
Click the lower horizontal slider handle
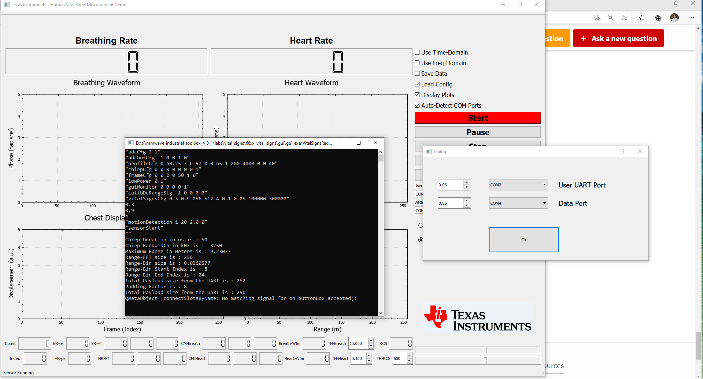(485, 361)
